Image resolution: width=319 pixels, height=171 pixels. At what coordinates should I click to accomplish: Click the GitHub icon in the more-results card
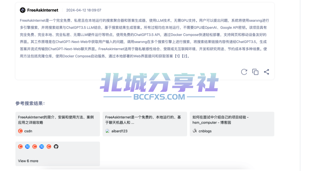coord(56,146)
